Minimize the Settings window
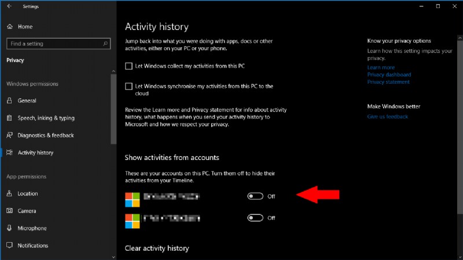 (x=421, y=6)
